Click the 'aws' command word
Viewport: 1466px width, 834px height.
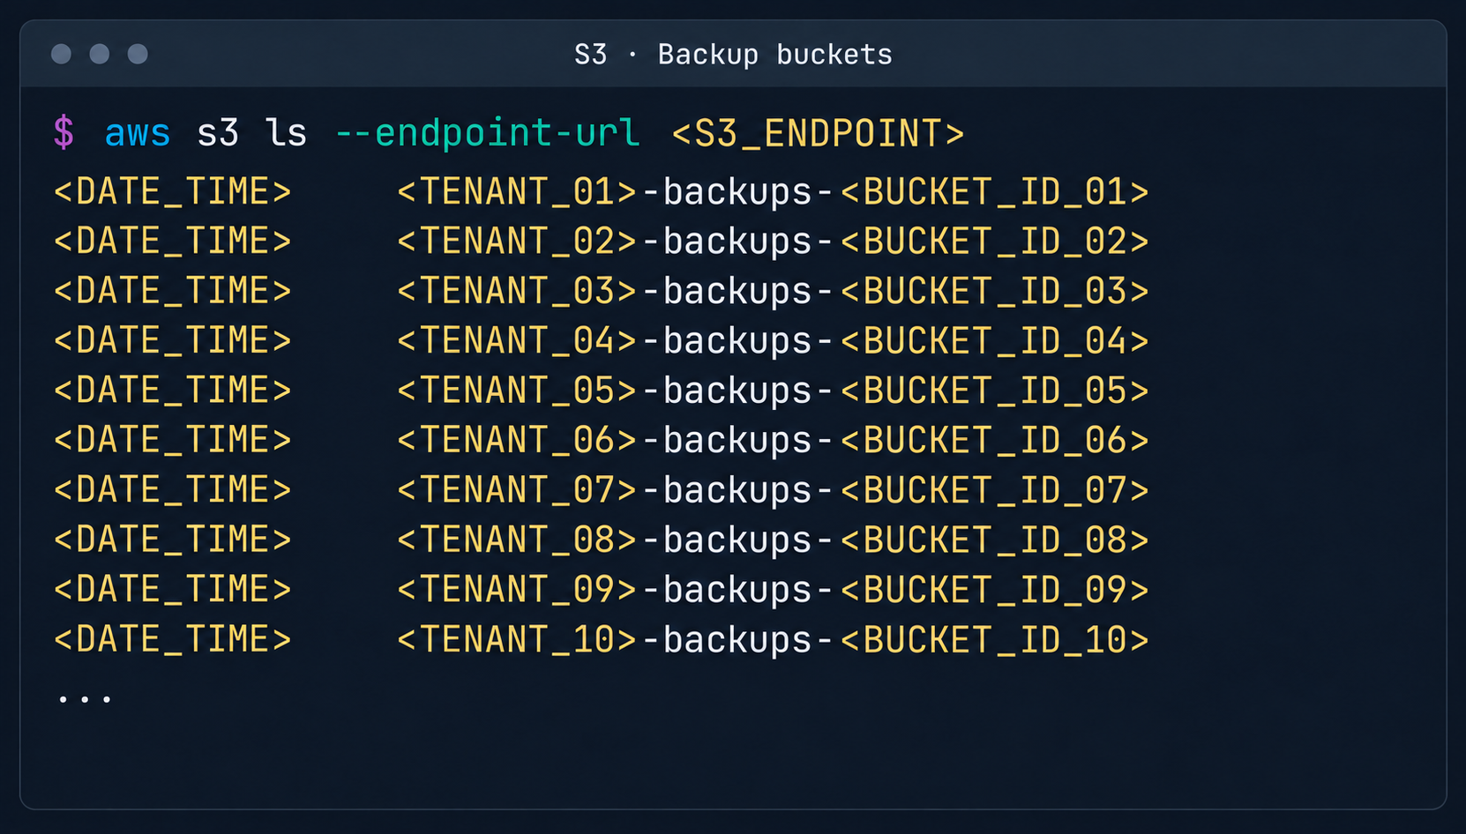pyautogui.click(x=138, y=133)
